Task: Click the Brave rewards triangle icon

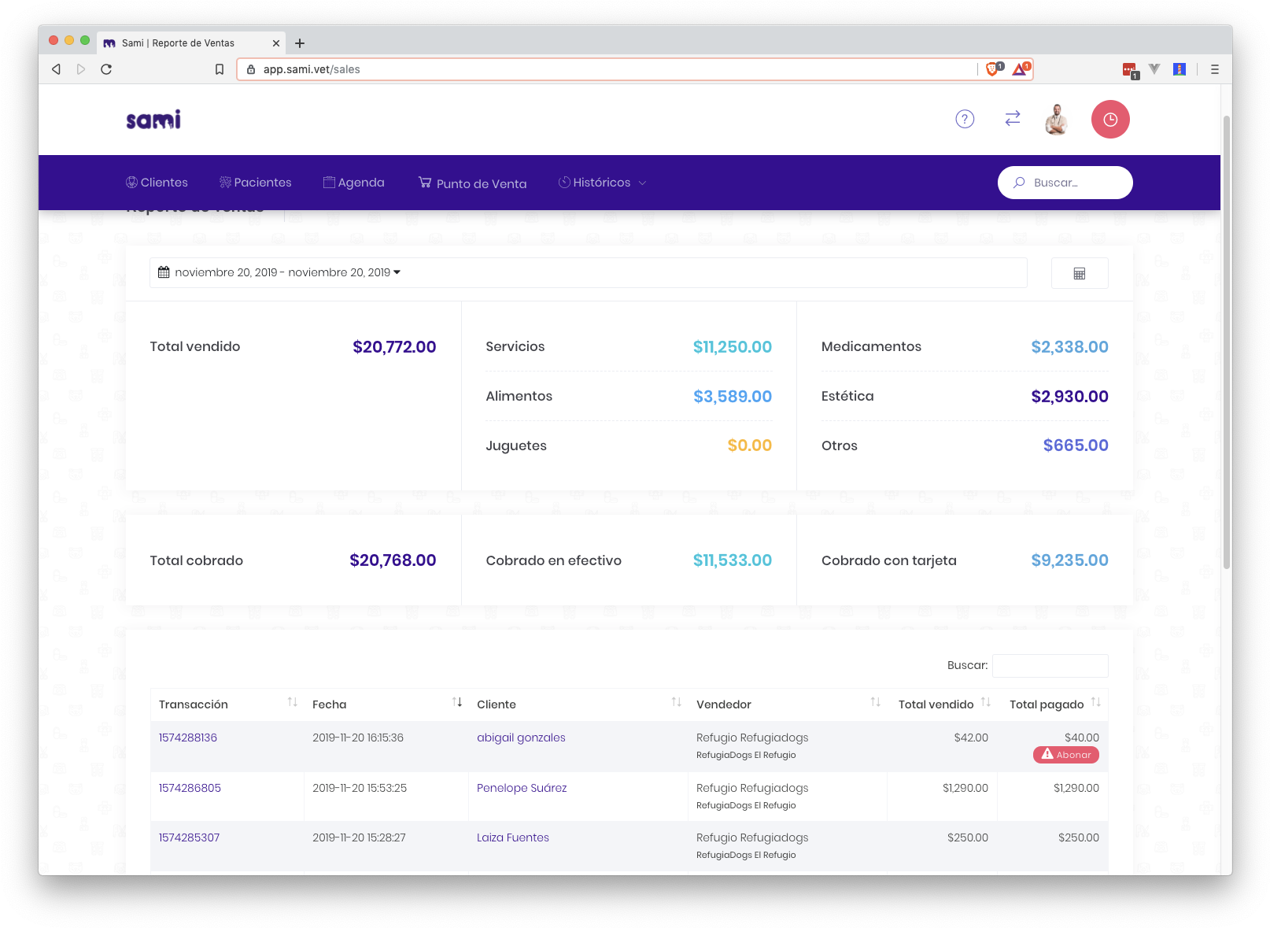Action: point(1021,68)
